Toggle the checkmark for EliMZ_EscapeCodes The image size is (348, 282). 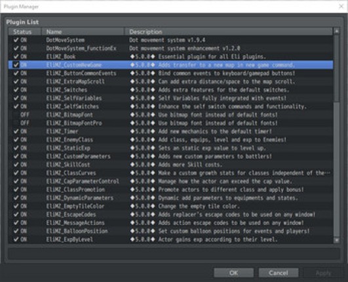(x=16, y=214)
